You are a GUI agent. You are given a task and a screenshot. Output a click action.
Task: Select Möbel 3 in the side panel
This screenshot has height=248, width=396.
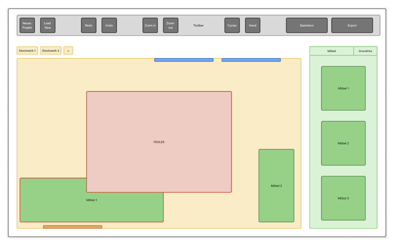click(x=343, y=198)
